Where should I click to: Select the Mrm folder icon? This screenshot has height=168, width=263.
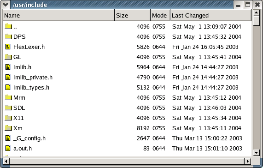point(8,97)
